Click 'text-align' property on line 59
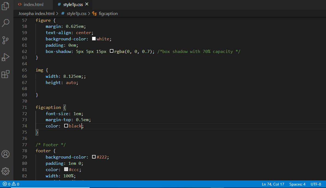This screenshot has width=326, height=188. [x=58, y=33]
